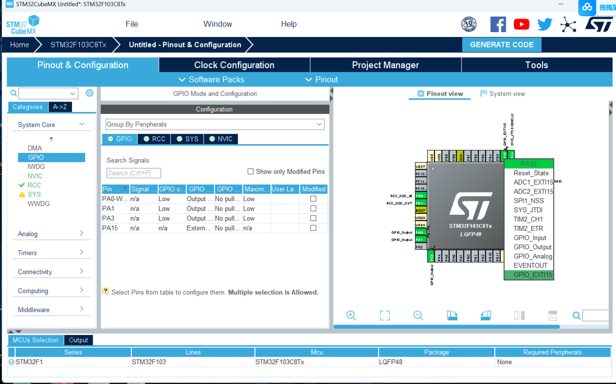Click the pin search field in the pinout toolbar

tap(596, 315)
